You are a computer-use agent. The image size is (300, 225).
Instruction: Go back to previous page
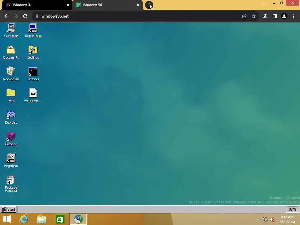pos(6,16)
